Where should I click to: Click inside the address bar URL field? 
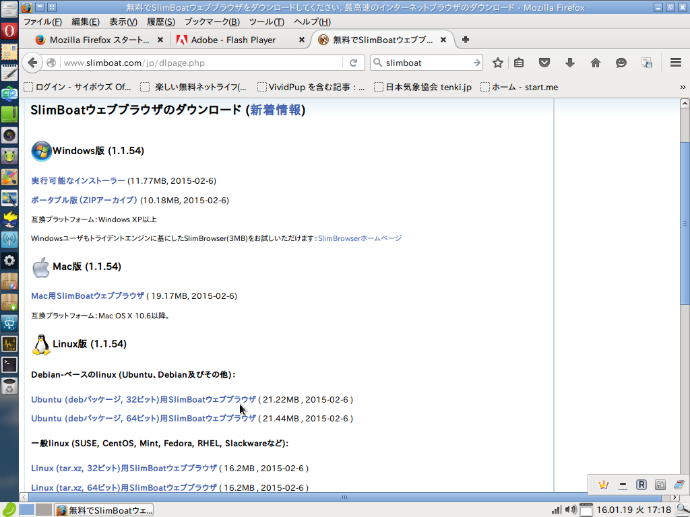[x=202, y=62]
